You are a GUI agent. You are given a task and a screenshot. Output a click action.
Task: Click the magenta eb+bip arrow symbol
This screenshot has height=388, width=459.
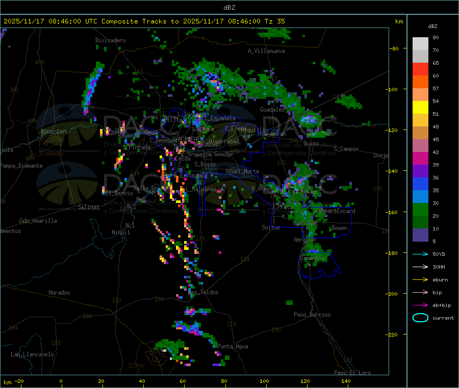click(420, 305)
